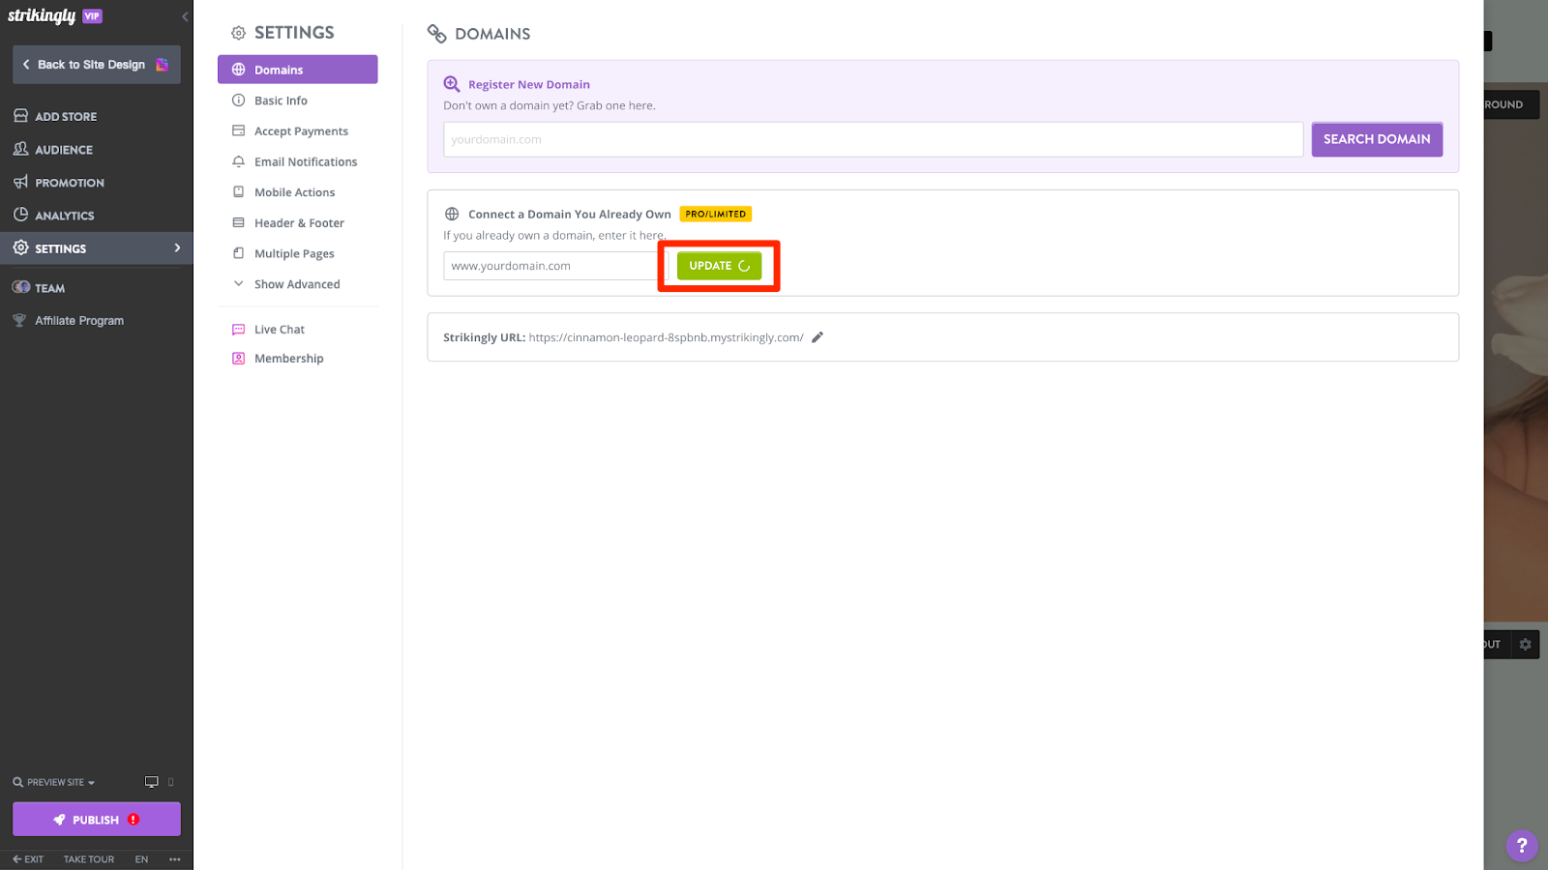The width and height of the screenshot is (1548, 870).
Task: Click the VIP badge
Action: pos(92,15)
